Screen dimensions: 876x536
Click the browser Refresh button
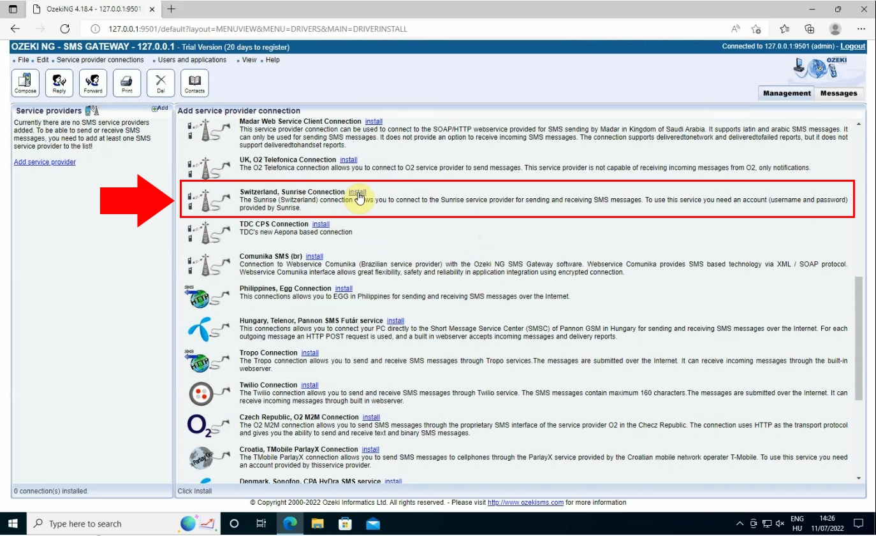(64, 29)
